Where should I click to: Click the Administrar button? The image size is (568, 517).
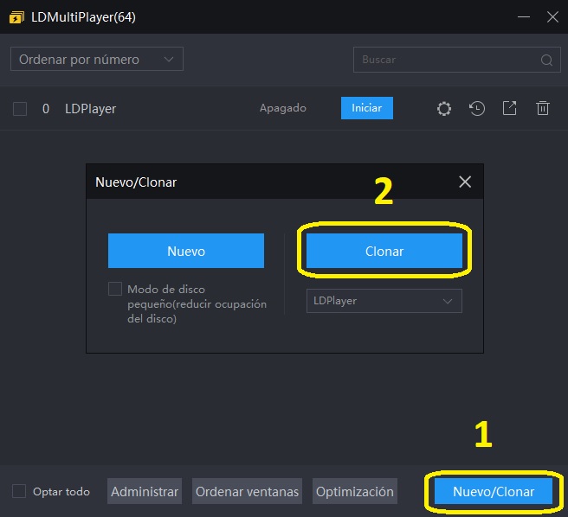[x=145, y=491]
